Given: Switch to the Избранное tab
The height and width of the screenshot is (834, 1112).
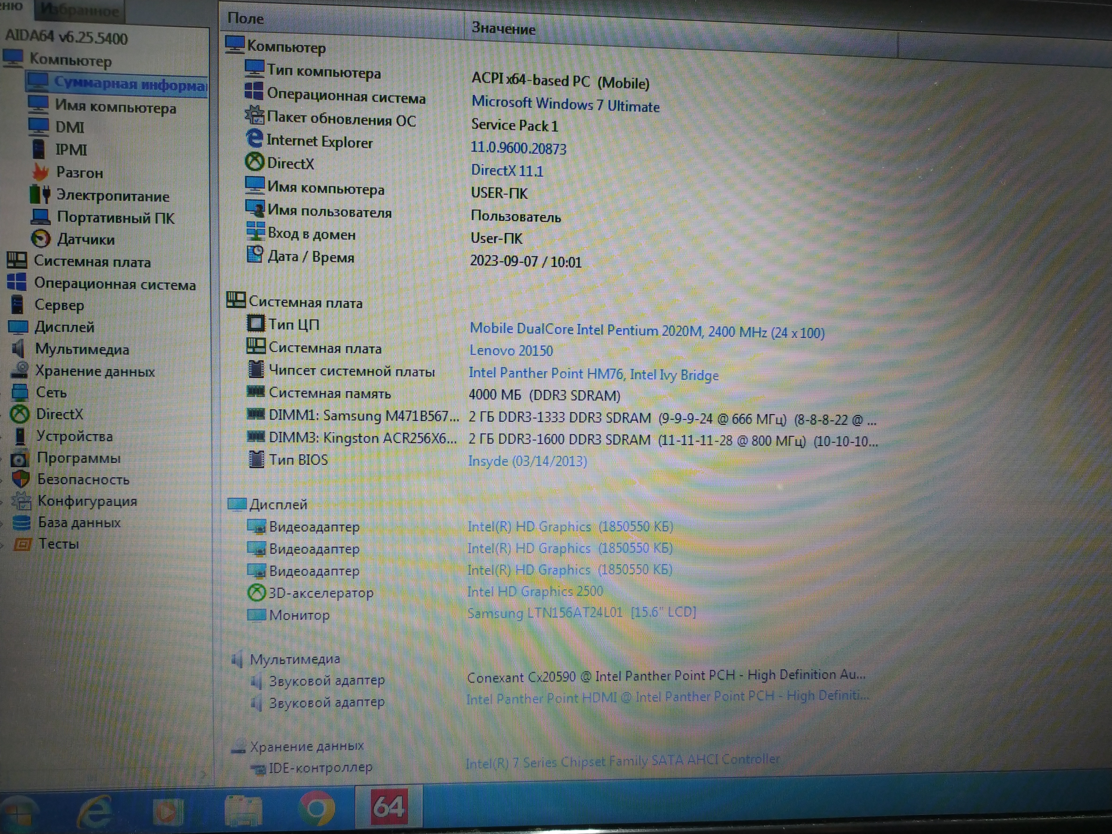Looking at the screenshot, I should point(79,11).
